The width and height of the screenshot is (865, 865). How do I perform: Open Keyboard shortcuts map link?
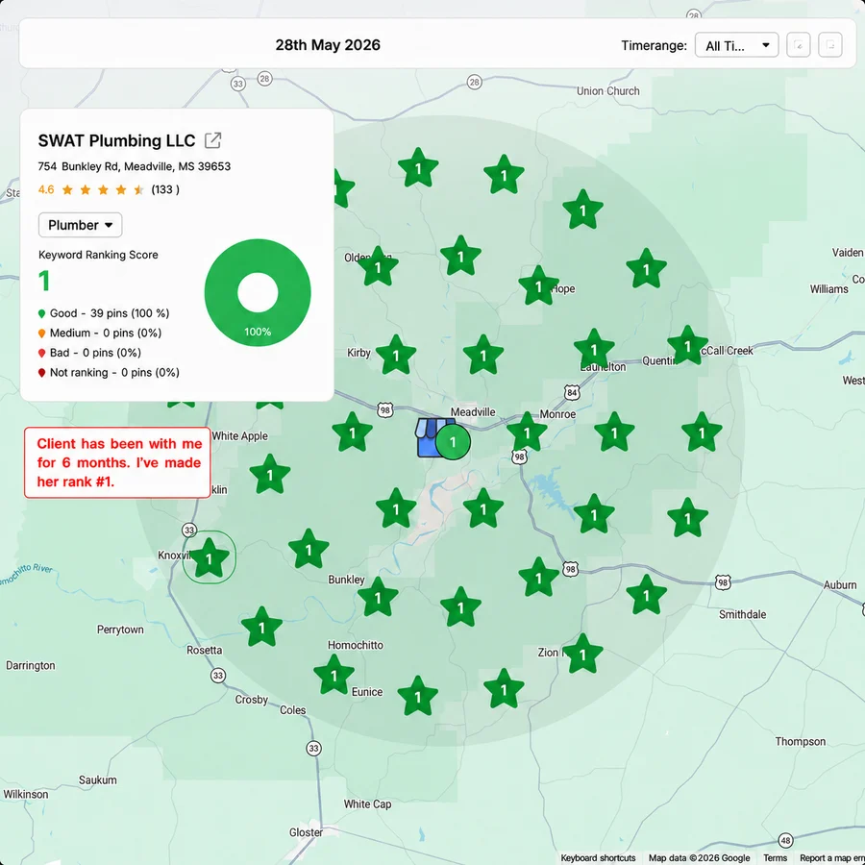coord(598,858)
